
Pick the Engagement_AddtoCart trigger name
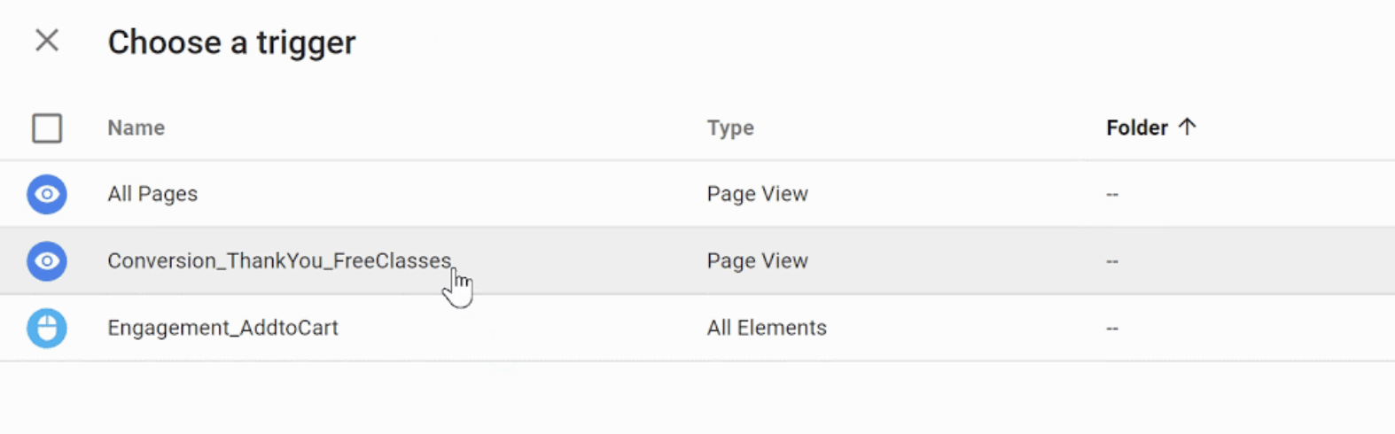(x=222, y=329)
